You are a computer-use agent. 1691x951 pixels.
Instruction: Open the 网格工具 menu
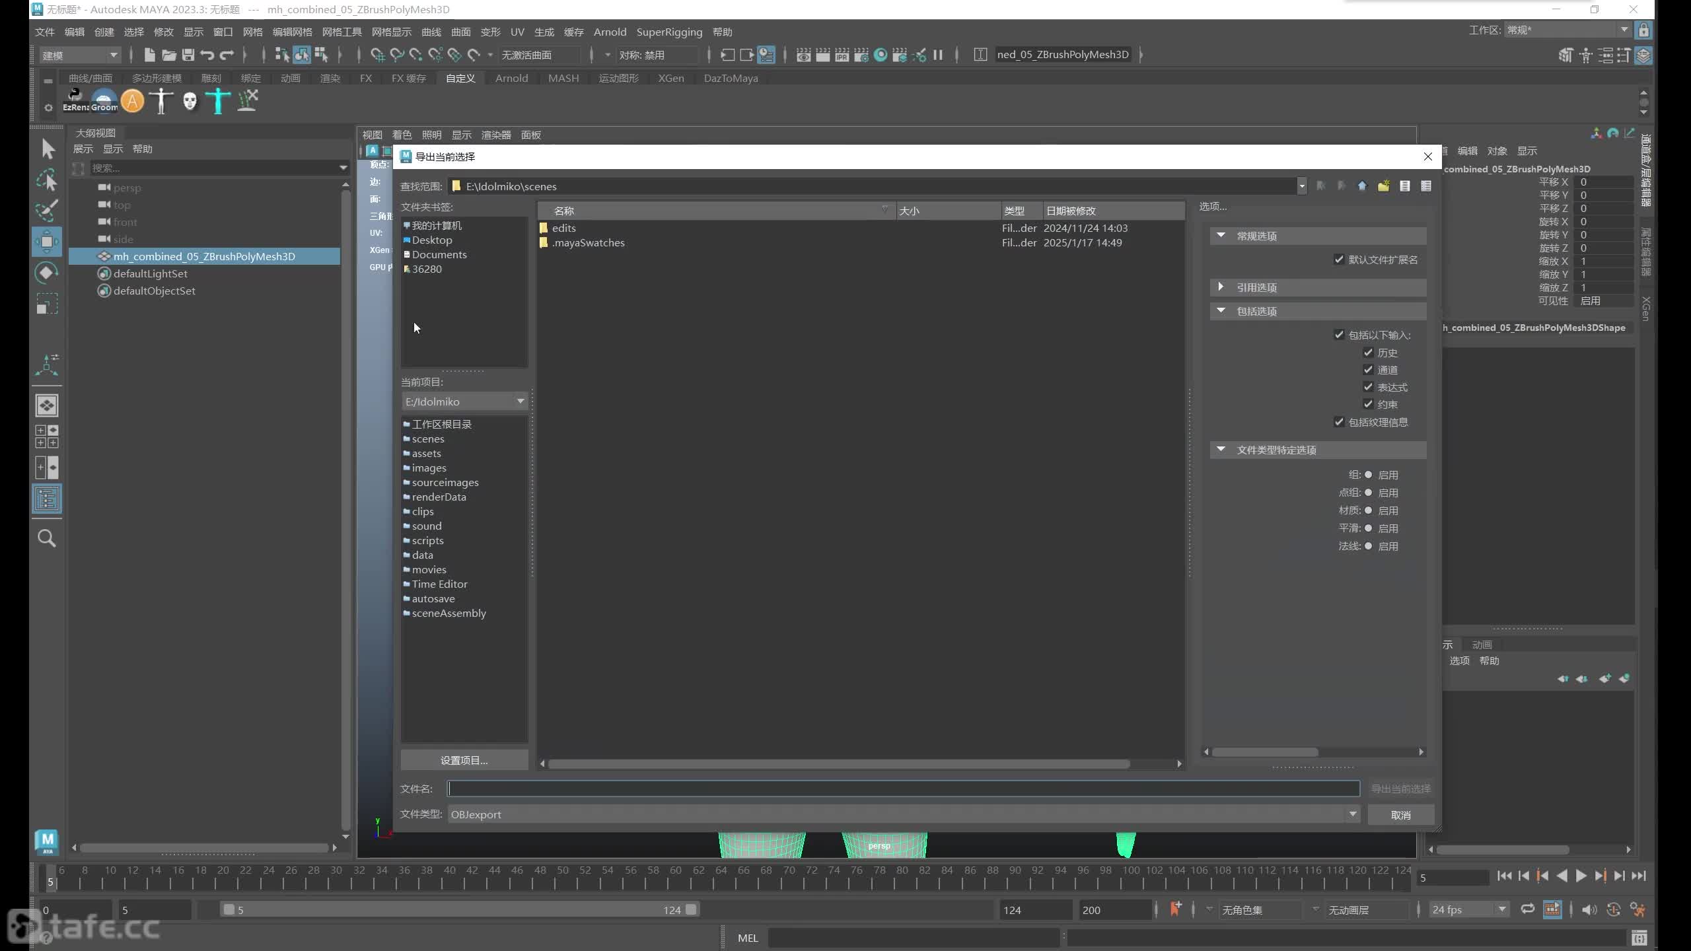tap(342, 32)
